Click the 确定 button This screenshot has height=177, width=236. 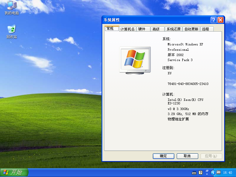point(163,156)
